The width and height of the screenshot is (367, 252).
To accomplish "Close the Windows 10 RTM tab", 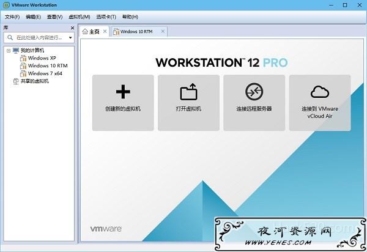I will (163, 31).
